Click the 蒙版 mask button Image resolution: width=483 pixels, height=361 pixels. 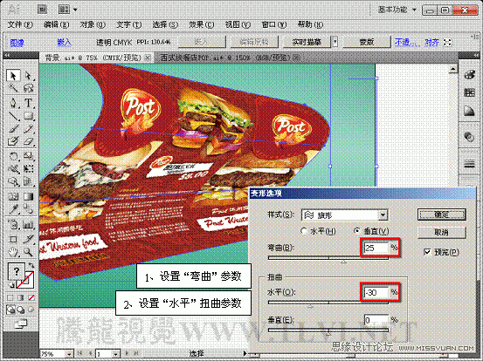pos(367,42)
